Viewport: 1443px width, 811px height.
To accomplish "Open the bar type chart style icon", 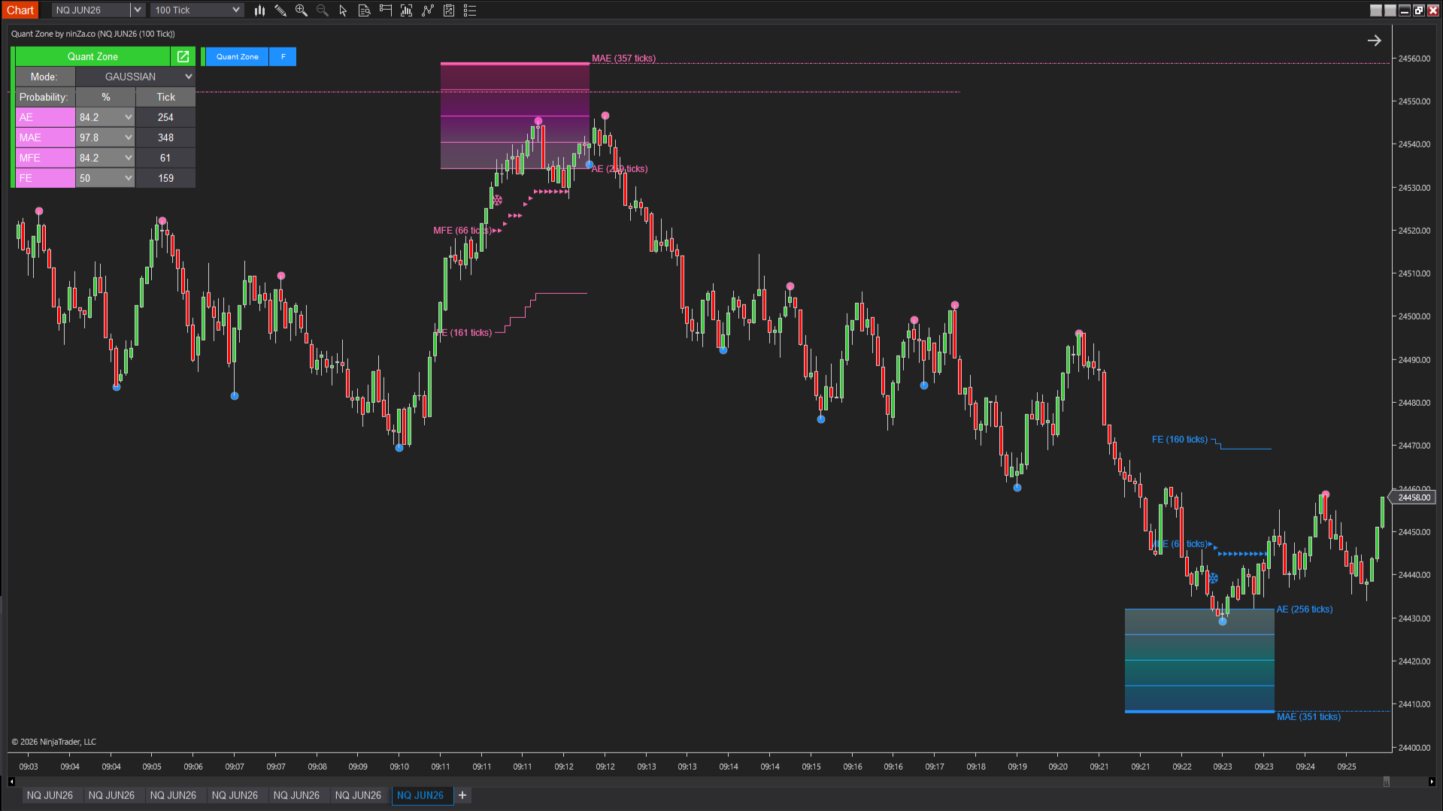I will (259, 11).
